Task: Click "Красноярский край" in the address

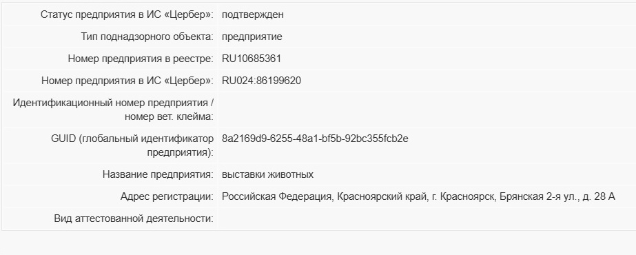Action: (382, 197)
